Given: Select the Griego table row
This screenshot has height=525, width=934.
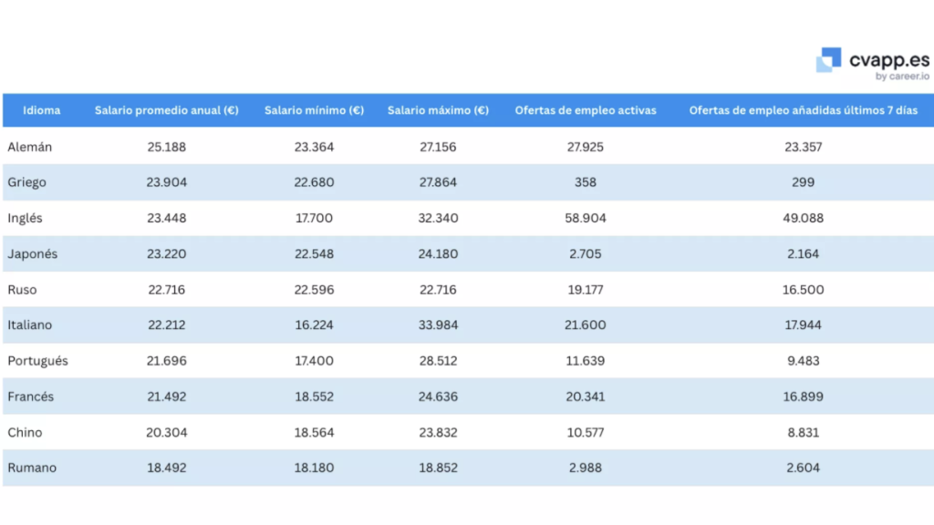Looking at the screenshot, I should coord(27,182).
